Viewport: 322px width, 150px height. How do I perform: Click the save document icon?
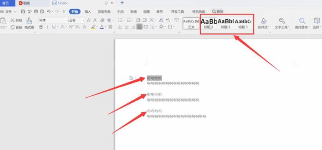point(23,12)
